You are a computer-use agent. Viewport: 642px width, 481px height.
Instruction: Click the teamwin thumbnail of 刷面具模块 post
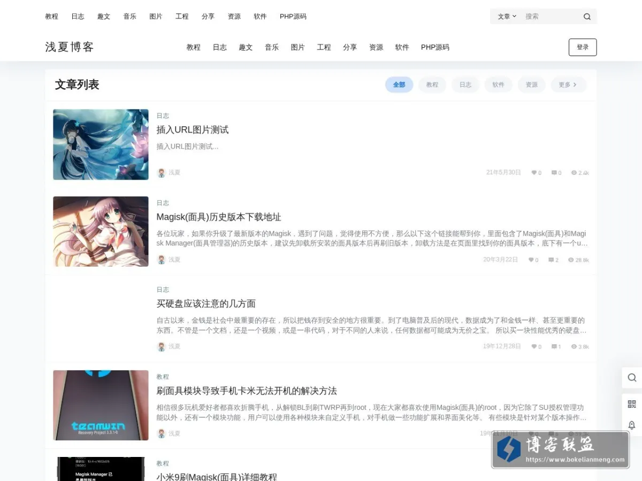coord(101,405)
